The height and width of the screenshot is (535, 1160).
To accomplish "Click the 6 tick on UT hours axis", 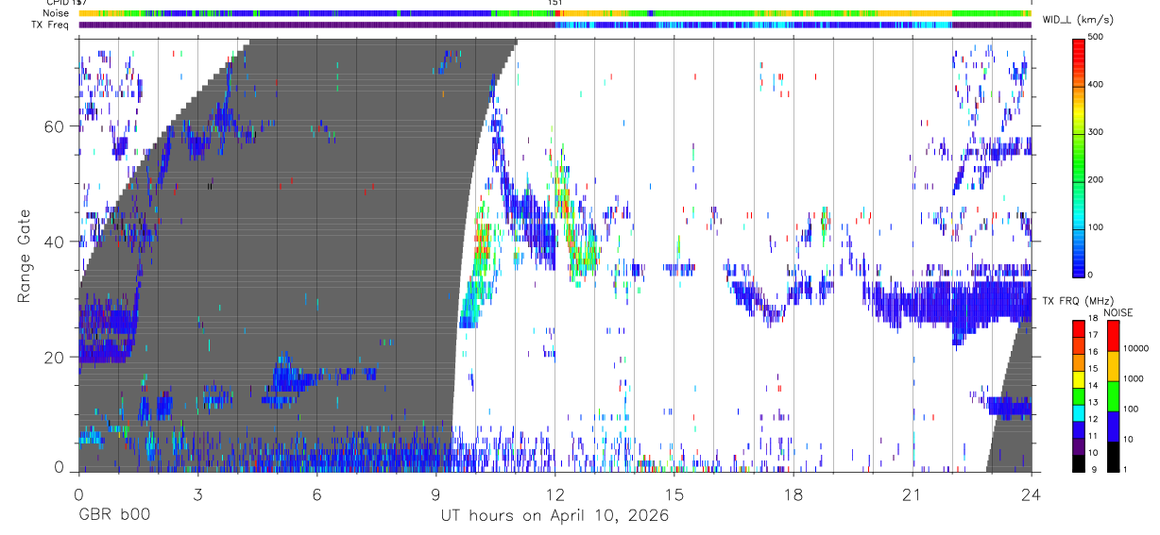I will (x=316, y=494).
